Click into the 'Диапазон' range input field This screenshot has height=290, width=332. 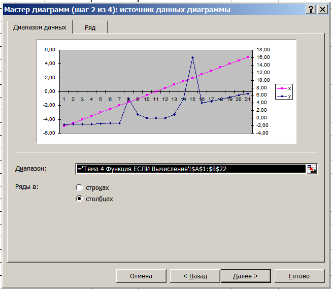coord(191,169)
